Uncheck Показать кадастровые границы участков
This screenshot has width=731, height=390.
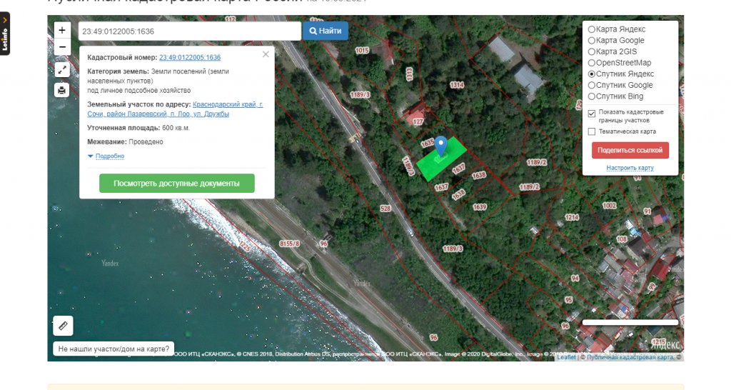pos(591,114)
